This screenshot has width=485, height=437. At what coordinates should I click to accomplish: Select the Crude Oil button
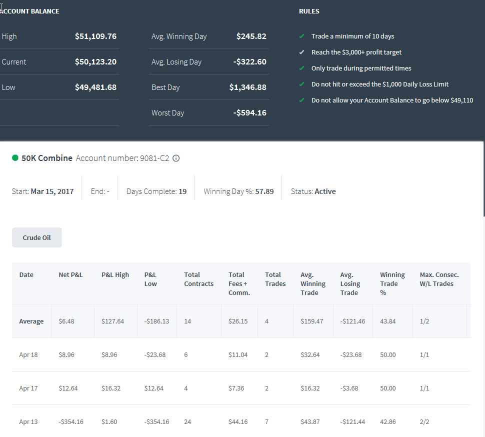(x=37, y=237)
